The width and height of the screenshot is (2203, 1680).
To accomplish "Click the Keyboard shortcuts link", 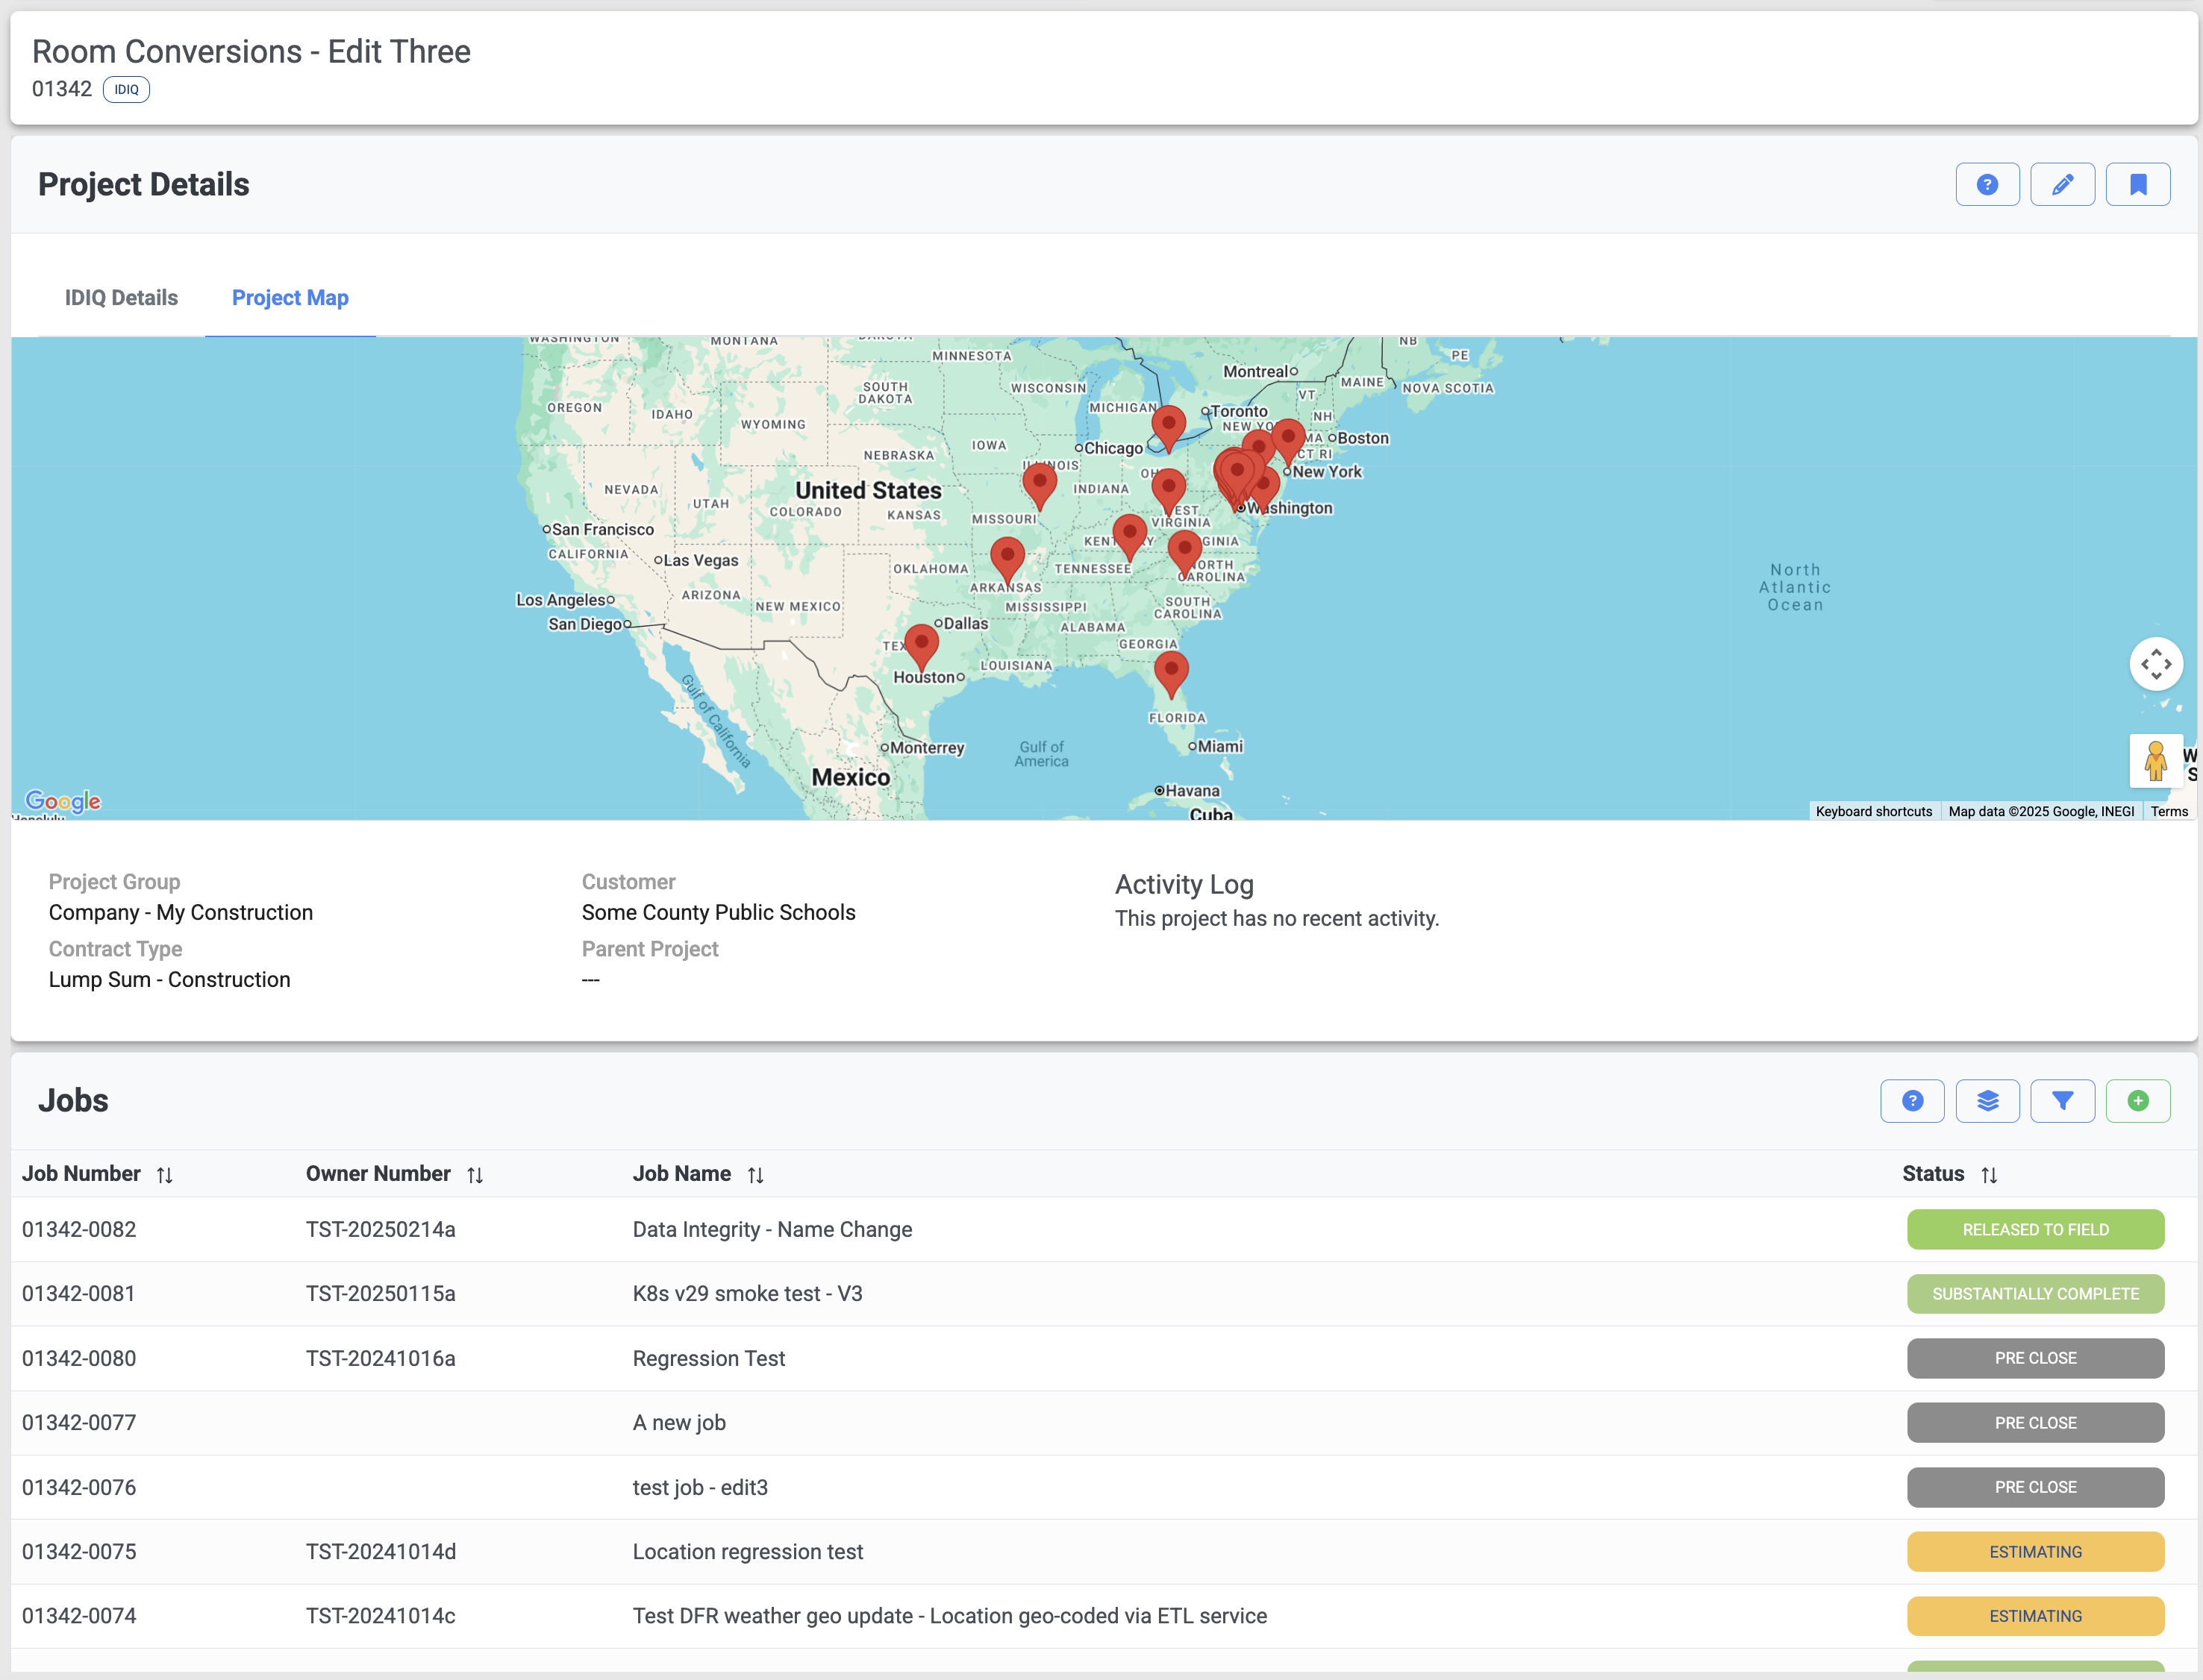I will point(1874,811).
